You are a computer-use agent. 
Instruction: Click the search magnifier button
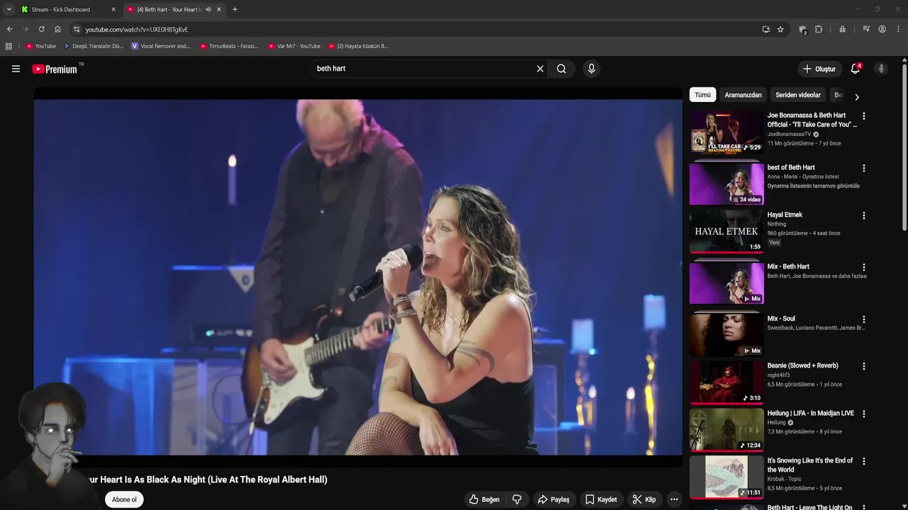[x=561, y=69]
